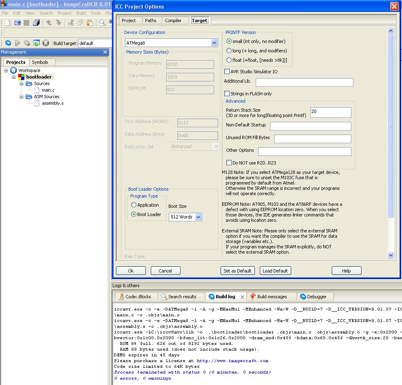Select long printf version radio button
402x385 pixels.
pyautogui.click(x=229, y=51)
